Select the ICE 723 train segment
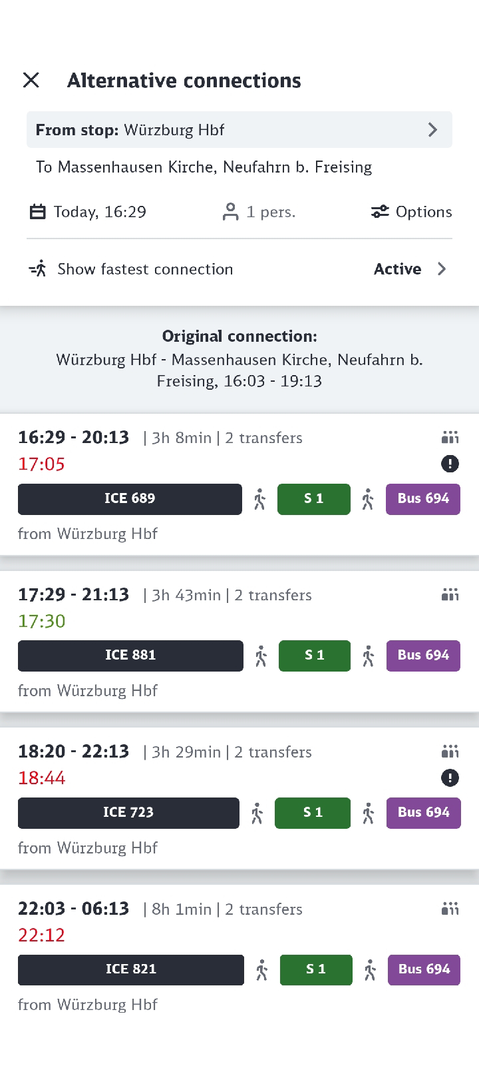The image size is (479, 1066). pos(128,813)
